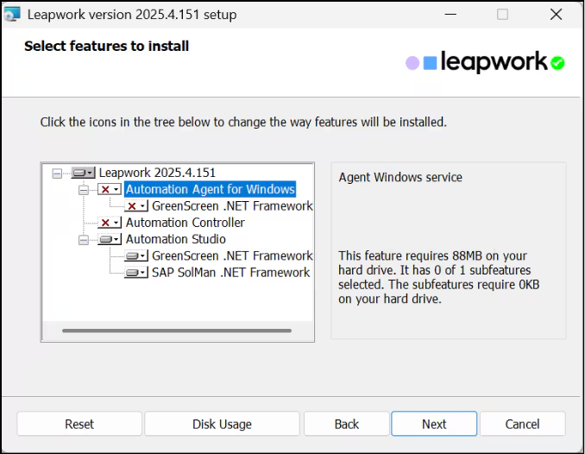Go to the previous step with Back
This screenshot has height=454, width=585.
[346, 424]
